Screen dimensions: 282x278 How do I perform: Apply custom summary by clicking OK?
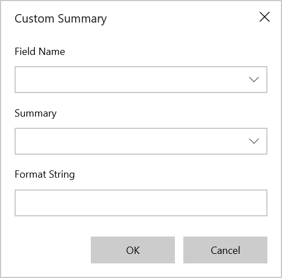(133, 250)
